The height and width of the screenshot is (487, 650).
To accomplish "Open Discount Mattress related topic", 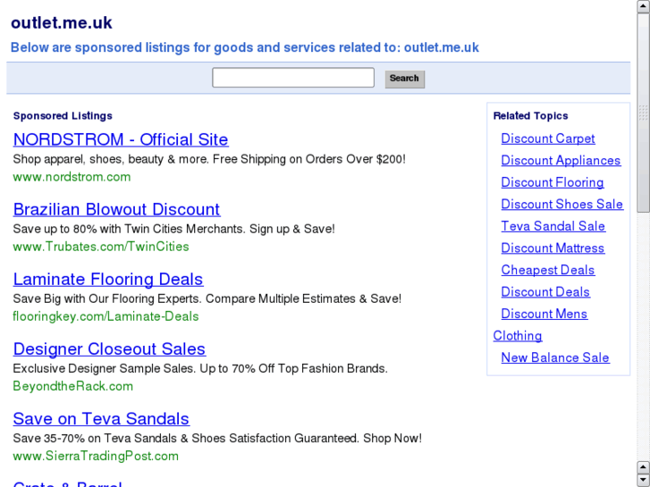I will [x=553, y=248].
